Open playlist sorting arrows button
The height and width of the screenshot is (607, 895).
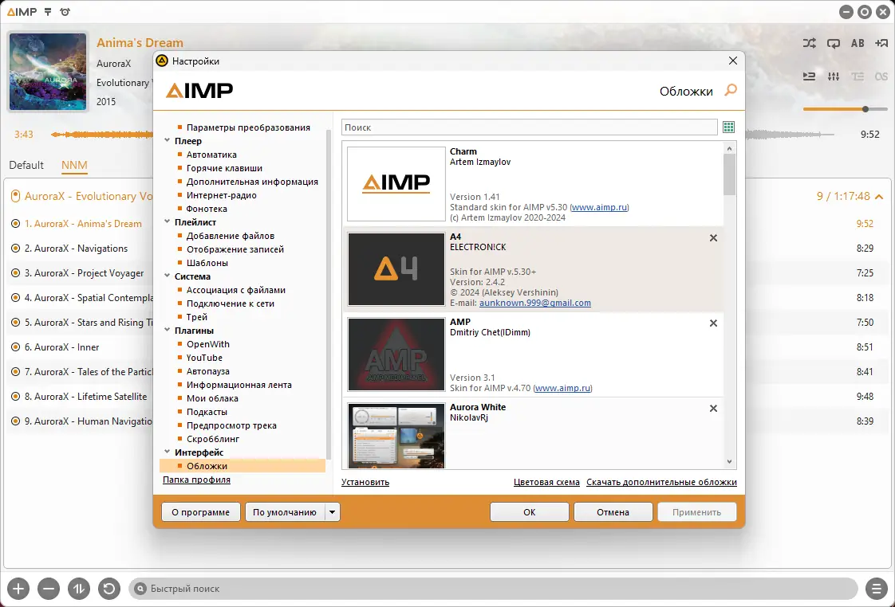[x=79, y=589]
